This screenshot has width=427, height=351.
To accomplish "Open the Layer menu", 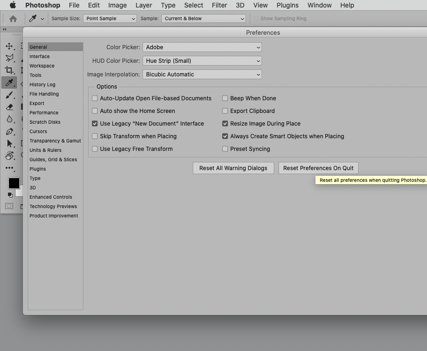I will tap(144, 5).
